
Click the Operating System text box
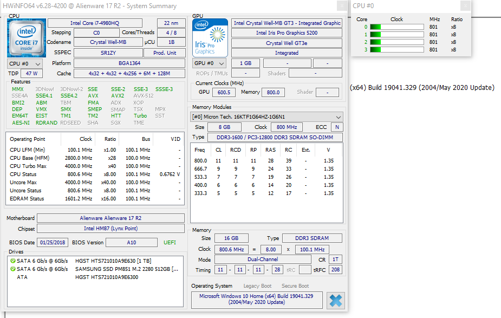point(257,300)
